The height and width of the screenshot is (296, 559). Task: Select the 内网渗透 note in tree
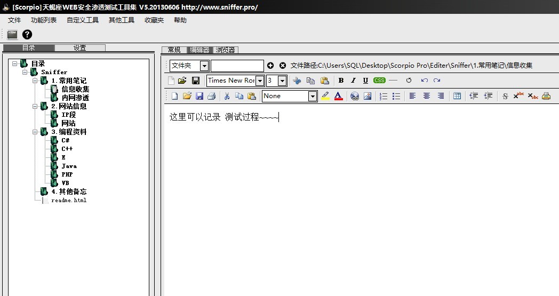click(x=75, y=98)
